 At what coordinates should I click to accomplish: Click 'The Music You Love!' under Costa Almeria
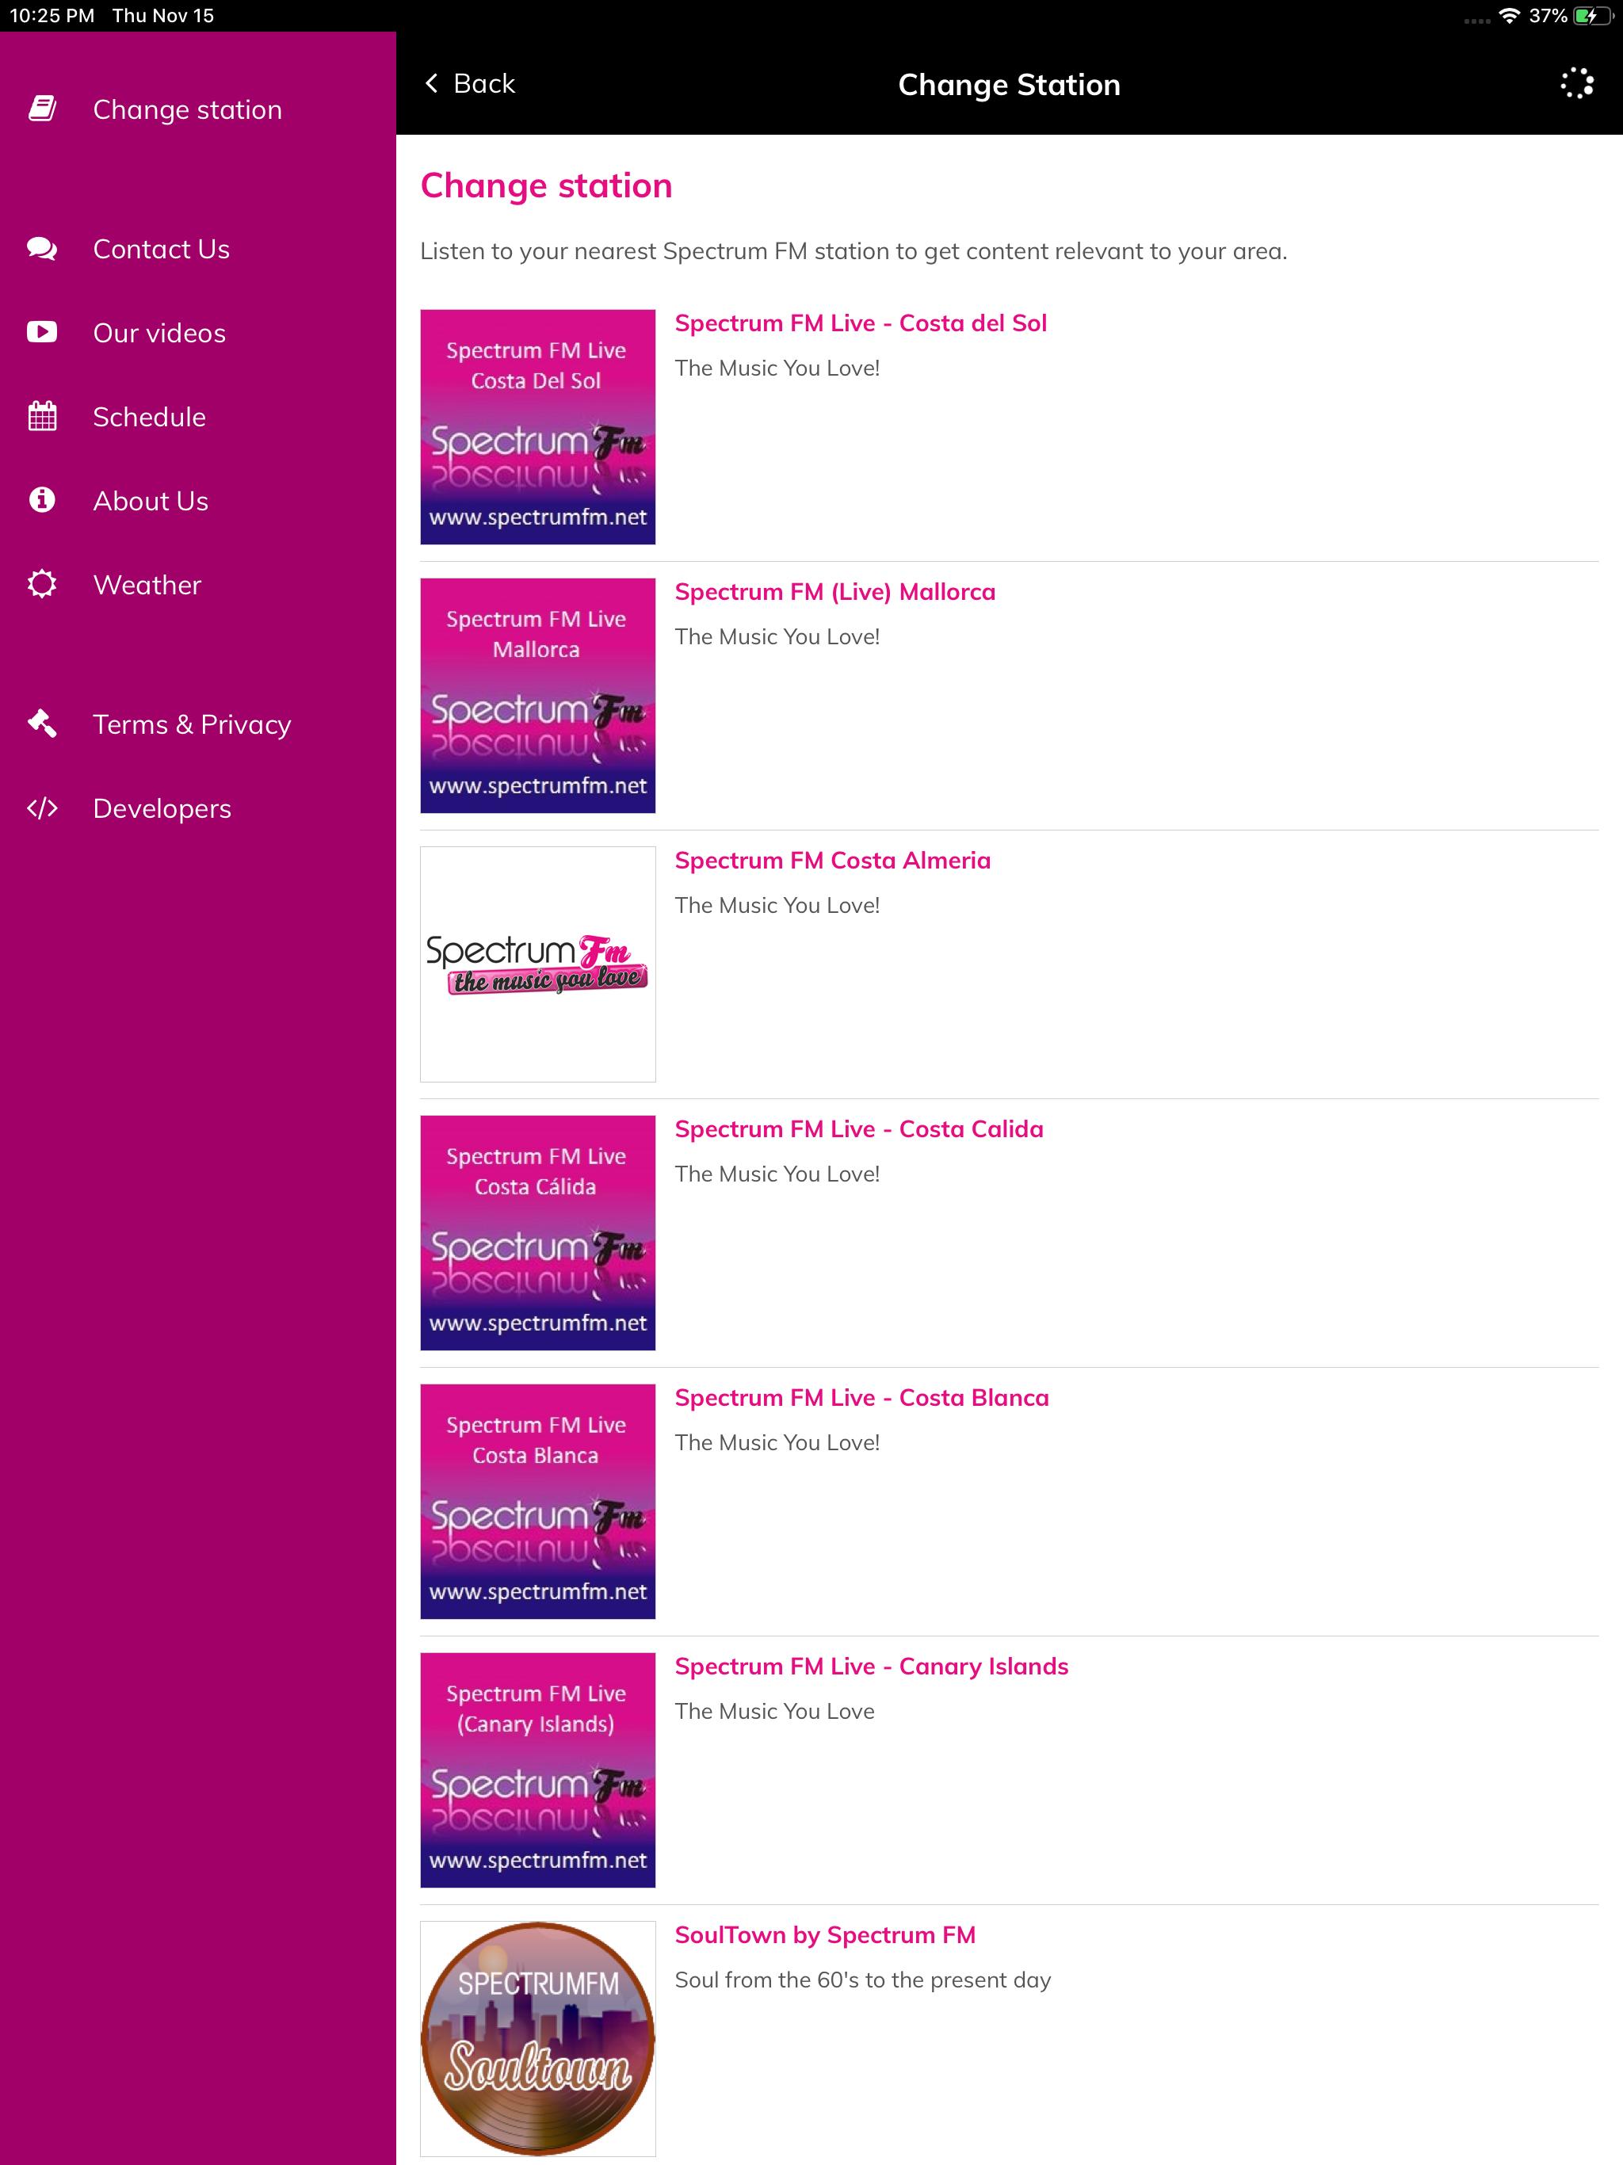pyautogui.click(x=777, y=905)
